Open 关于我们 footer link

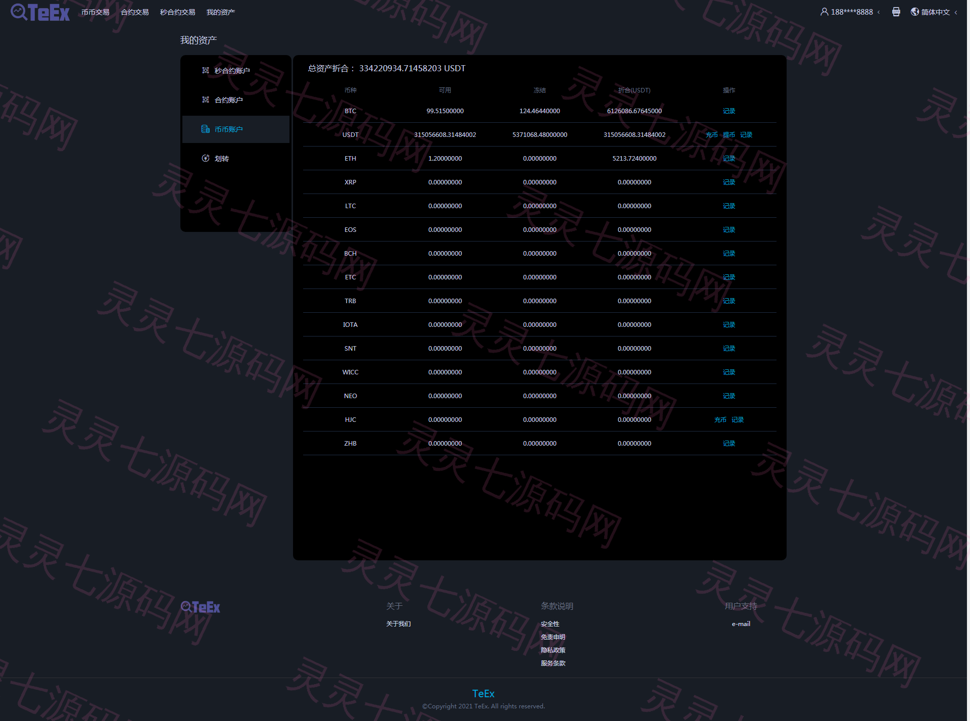(x=399, y=623)
